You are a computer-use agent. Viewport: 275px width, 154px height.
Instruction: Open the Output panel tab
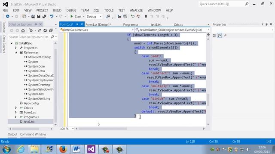point(12,134)
